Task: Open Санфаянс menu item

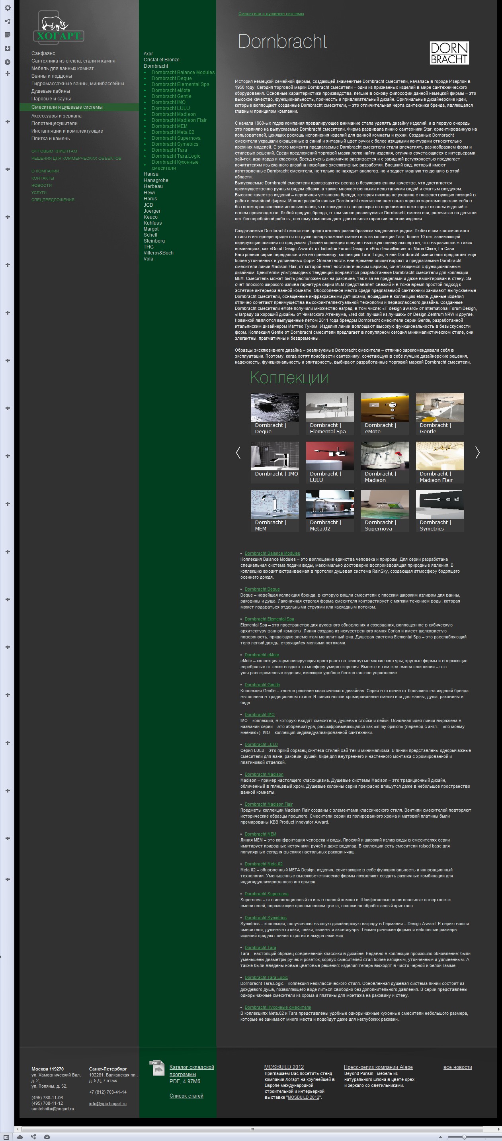Action: point(43,53)
